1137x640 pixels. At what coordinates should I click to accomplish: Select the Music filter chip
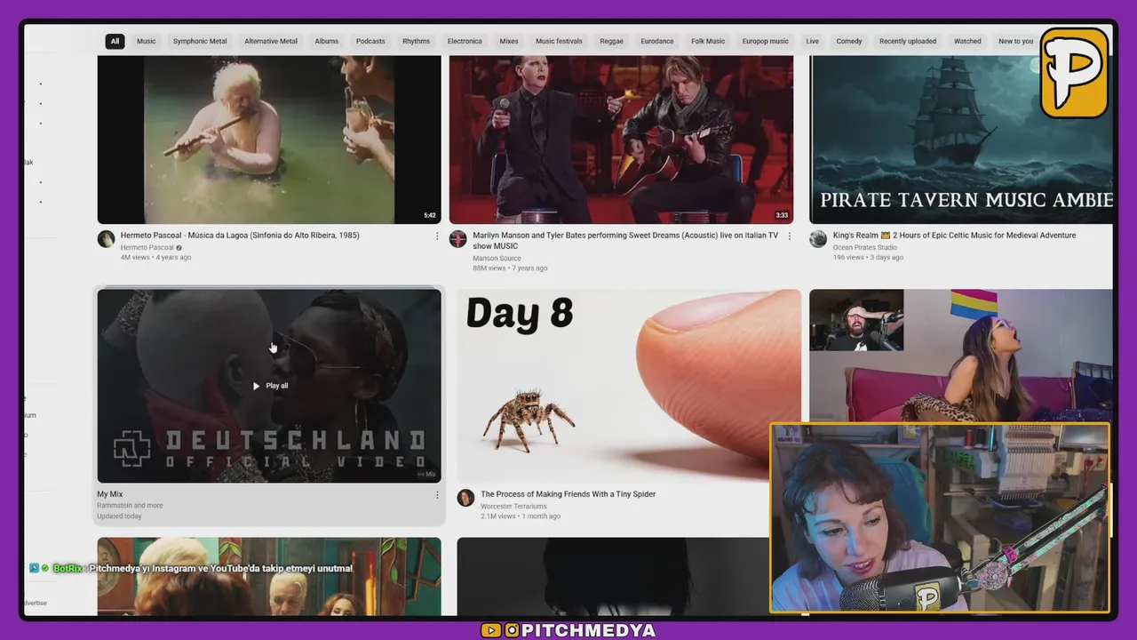tap(146, 41)
